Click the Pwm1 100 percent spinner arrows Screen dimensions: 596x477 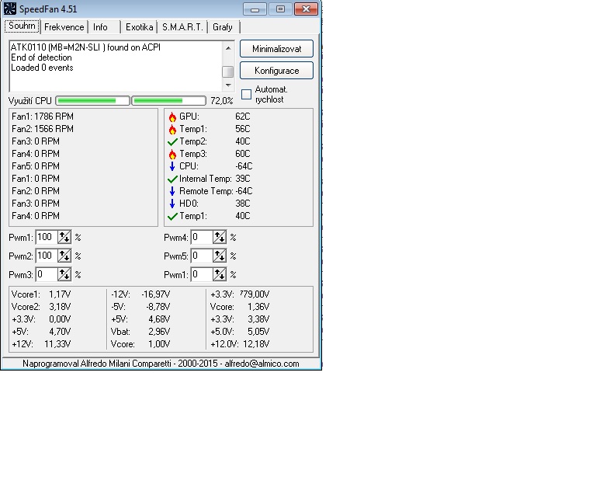tap(64, 237)
